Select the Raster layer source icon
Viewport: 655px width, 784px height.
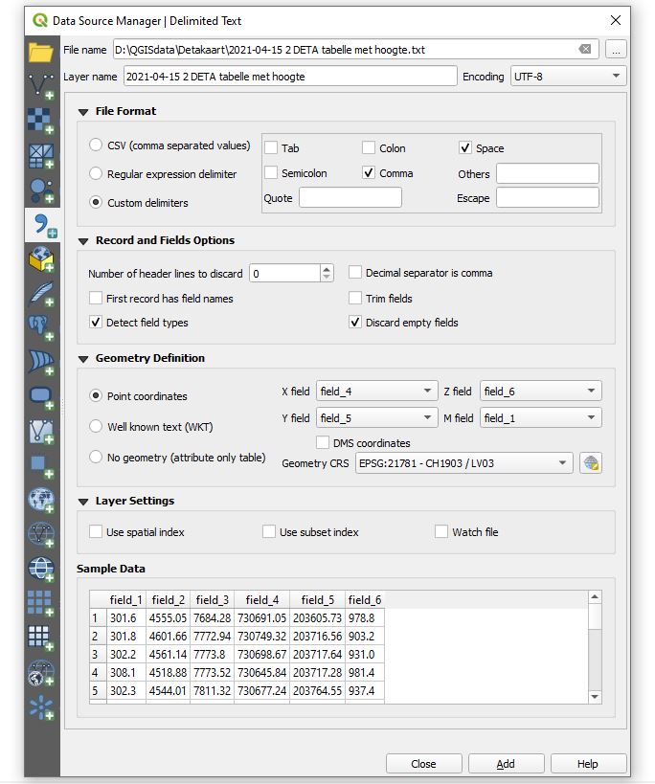tap(41, 120)
